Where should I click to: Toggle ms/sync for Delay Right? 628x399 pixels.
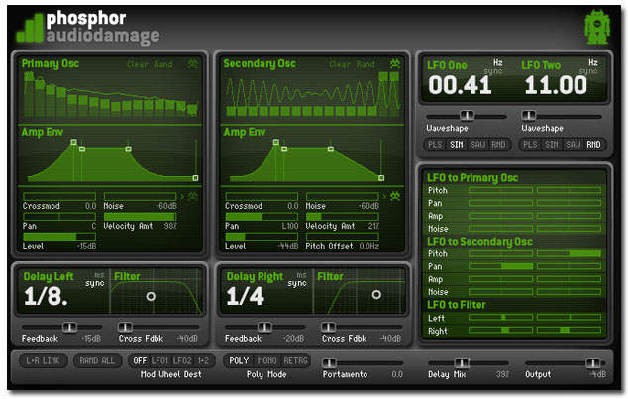pyautogui.click(x=297, y=280)
